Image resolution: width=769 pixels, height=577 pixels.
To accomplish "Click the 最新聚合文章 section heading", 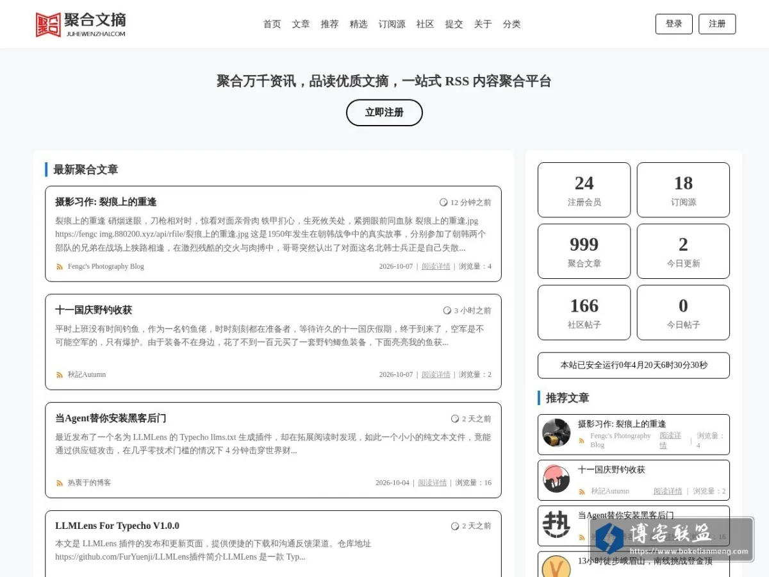I will tap(85, 170).
